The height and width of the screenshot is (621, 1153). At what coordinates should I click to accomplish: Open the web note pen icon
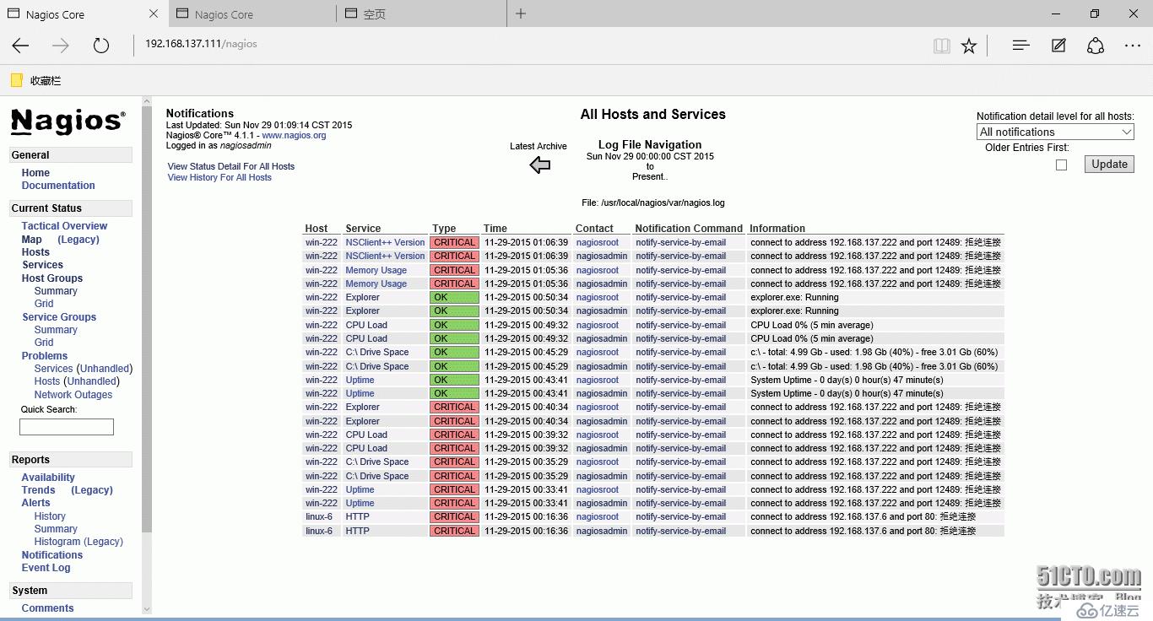tap(1058, 46)
